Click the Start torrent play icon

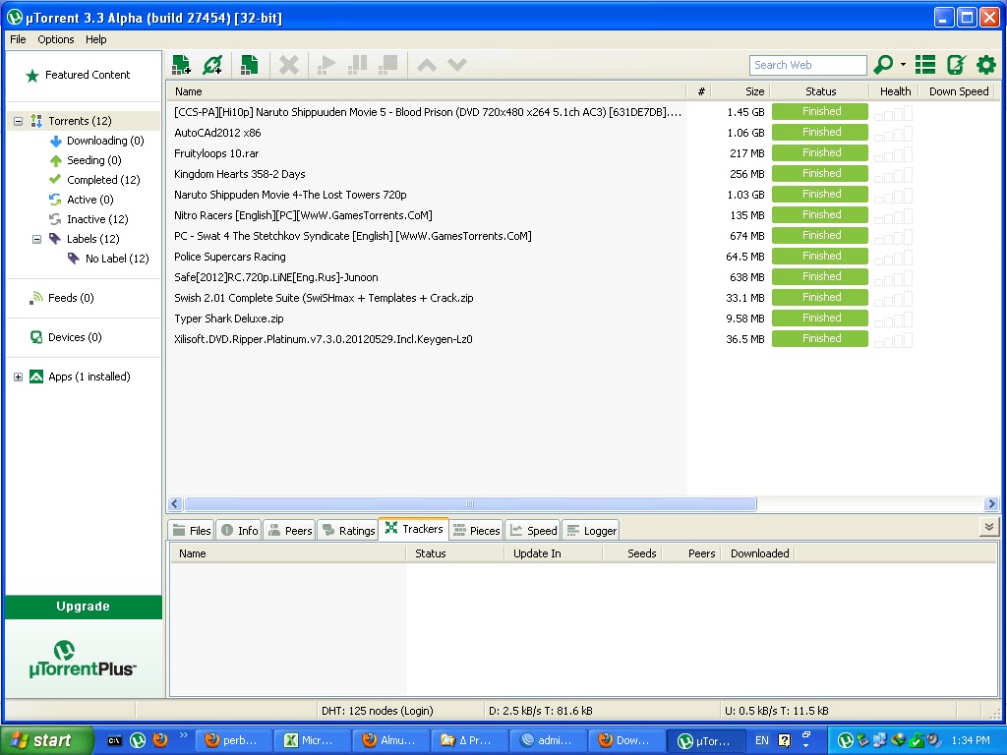pos(326,65)
